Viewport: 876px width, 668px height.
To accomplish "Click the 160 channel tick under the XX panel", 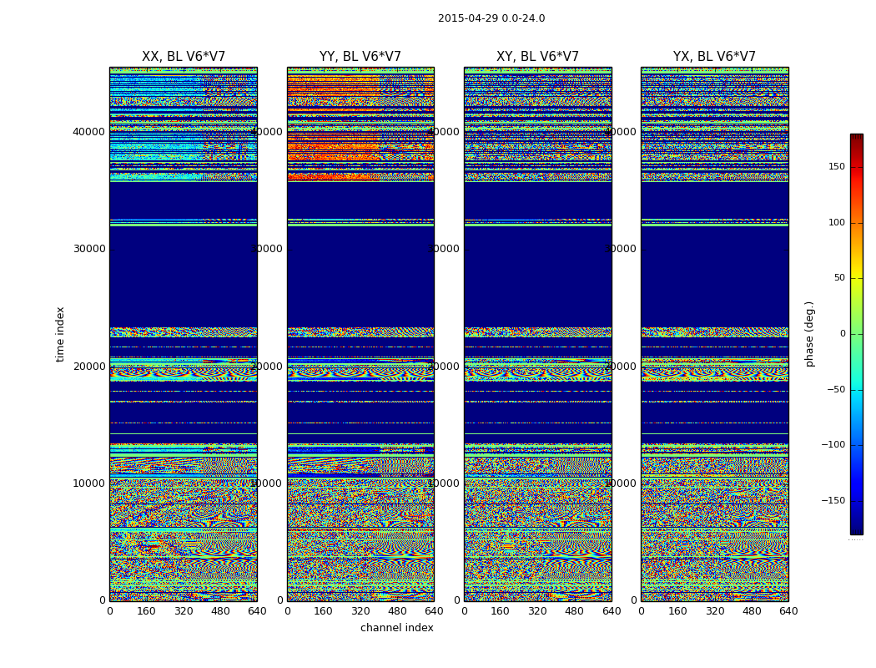I will [146, 611].
